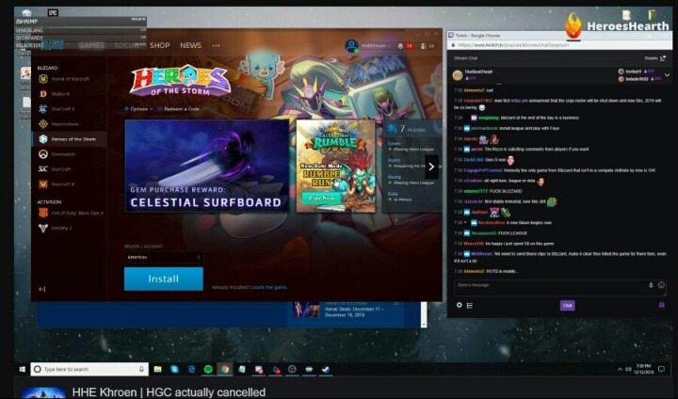Select Call of Duty: Black Ops 4
Image resolution: width=678 pixels, height=399 pixels.
pyautogui.click(x=72, y=213)
